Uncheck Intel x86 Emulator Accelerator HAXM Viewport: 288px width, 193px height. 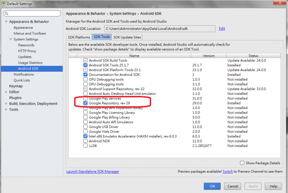85,136
